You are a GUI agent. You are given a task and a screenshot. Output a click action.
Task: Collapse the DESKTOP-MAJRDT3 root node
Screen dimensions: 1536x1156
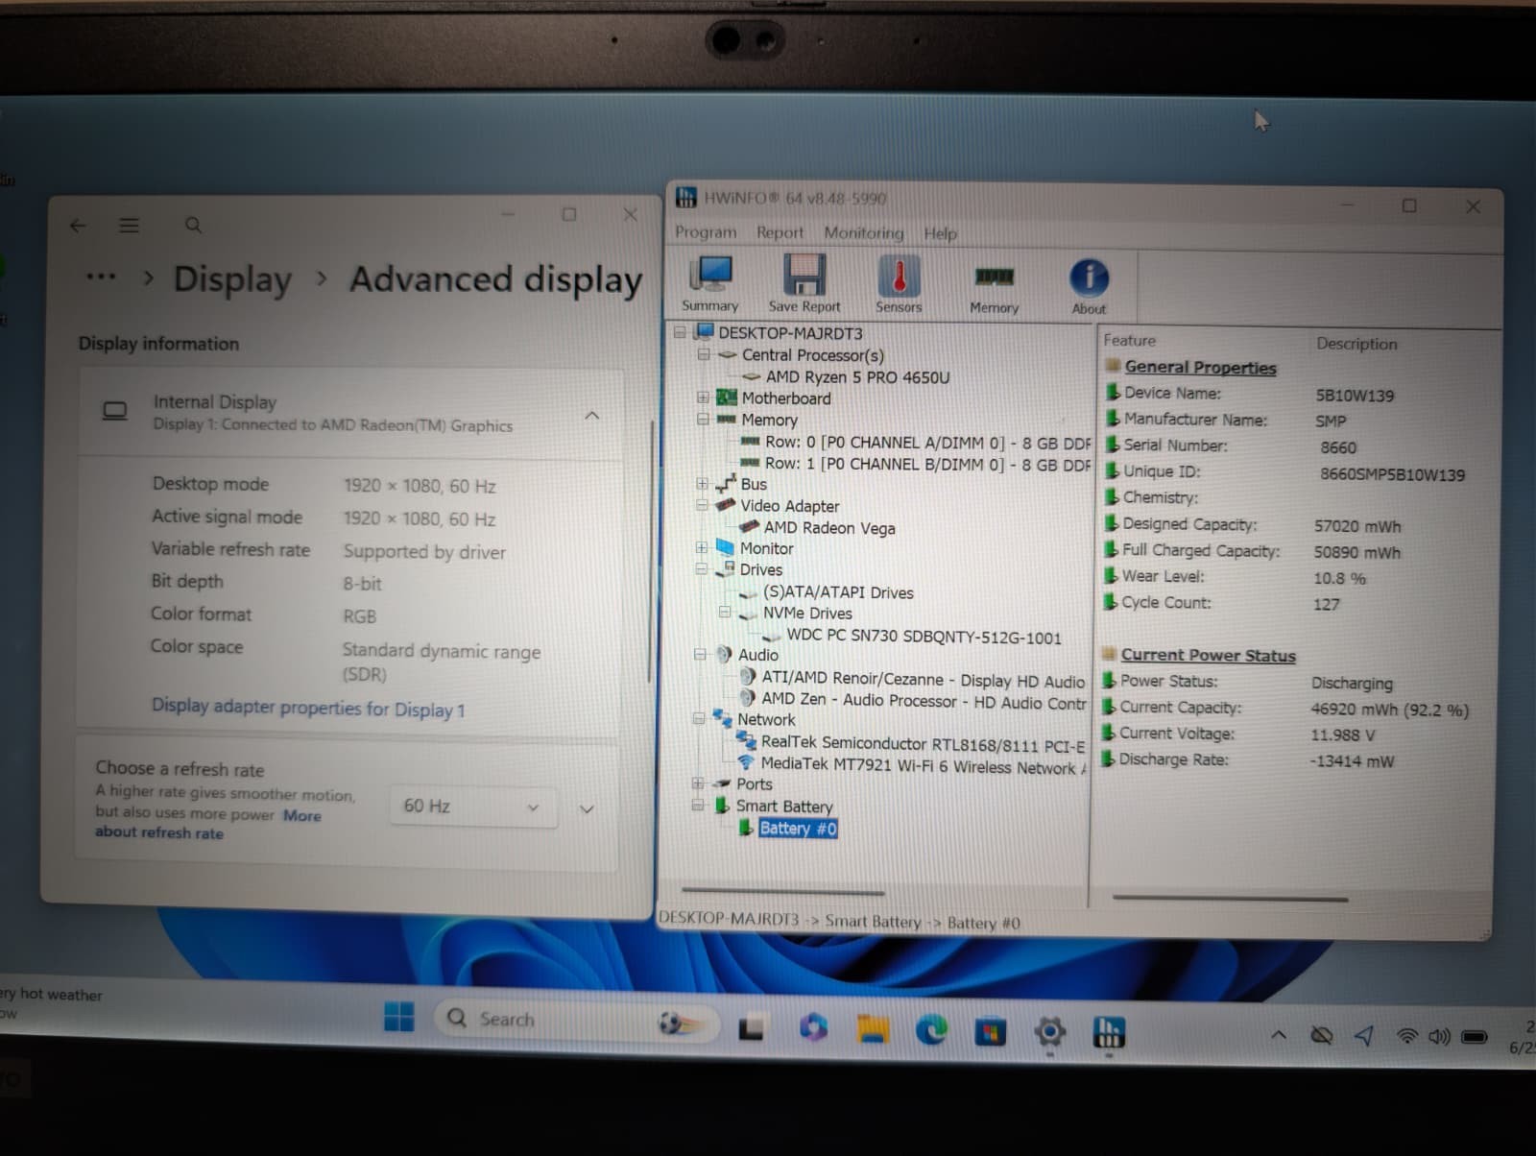[681, 332]
